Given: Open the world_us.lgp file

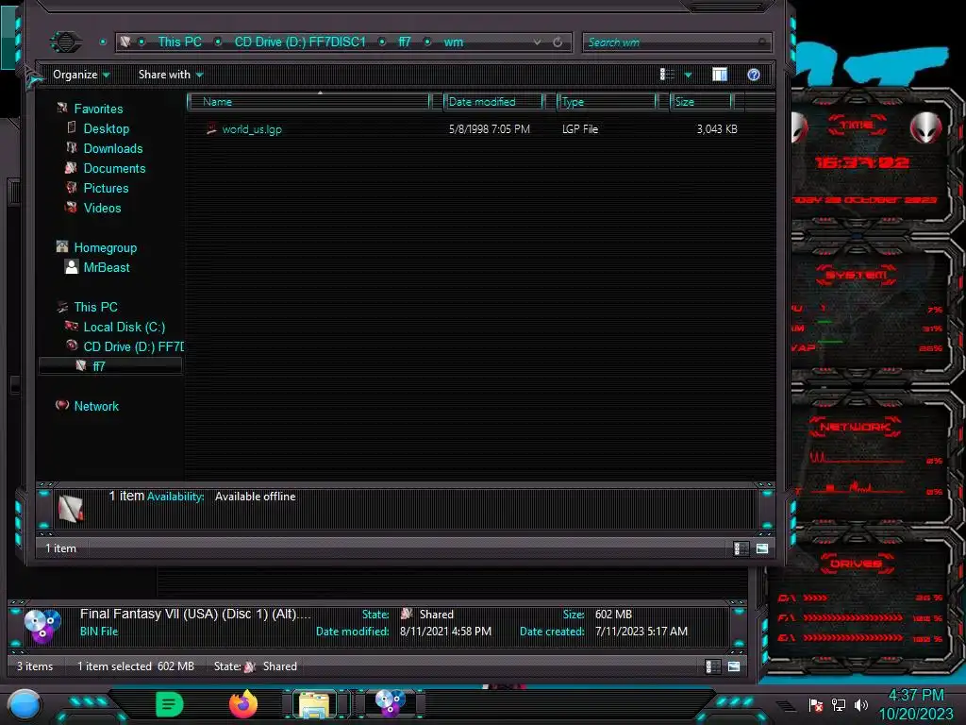Looking at the screenshot, I should 251,129.
